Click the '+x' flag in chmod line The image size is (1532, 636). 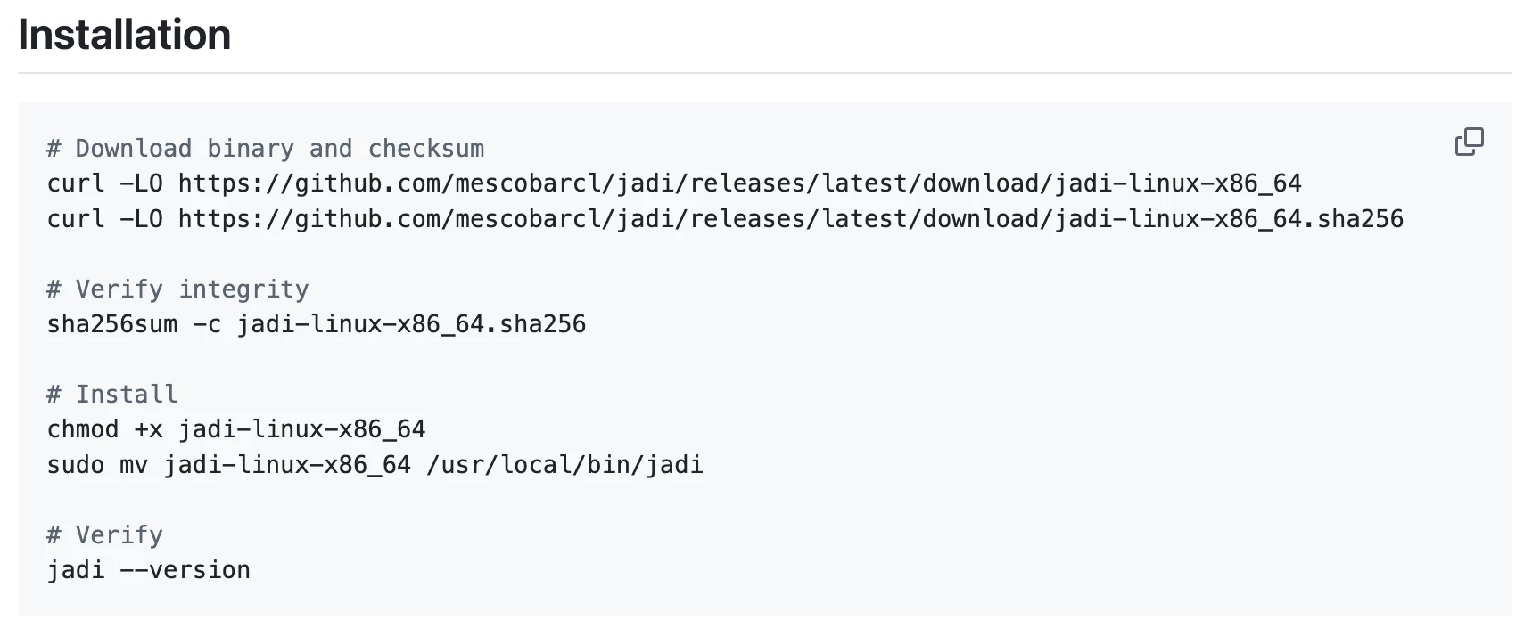[x=148, y=429]
